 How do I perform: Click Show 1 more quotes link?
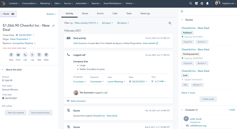click(x=188, y=93)
